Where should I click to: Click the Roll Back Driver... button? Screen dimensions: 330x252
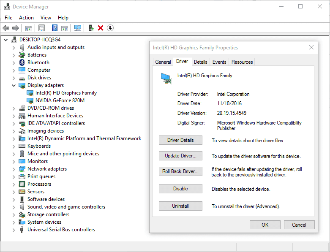click(180, 171)
